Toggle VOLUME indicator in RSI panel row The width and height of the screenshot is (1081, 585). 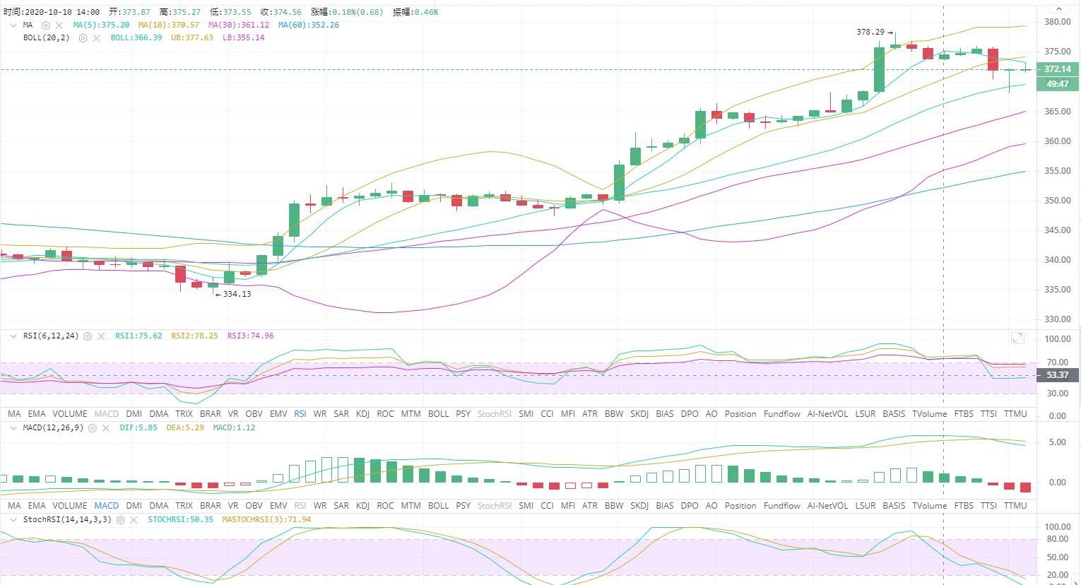tap(69, 414)
